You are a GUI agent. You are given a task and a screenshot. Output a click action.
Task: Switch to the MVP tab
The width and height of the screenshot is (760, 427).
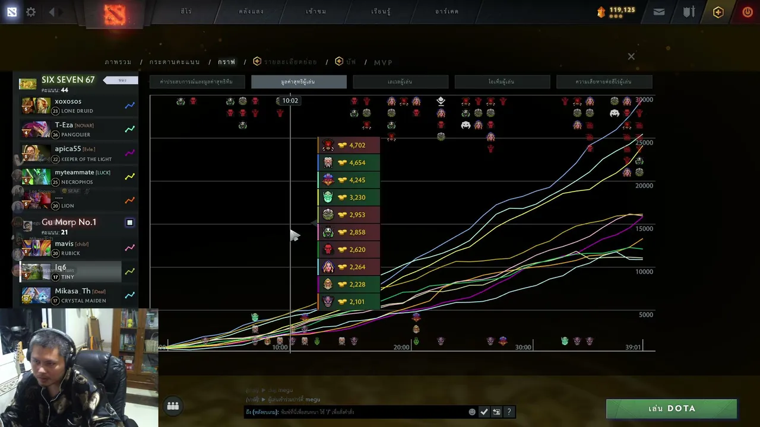[x=383, y=62]
